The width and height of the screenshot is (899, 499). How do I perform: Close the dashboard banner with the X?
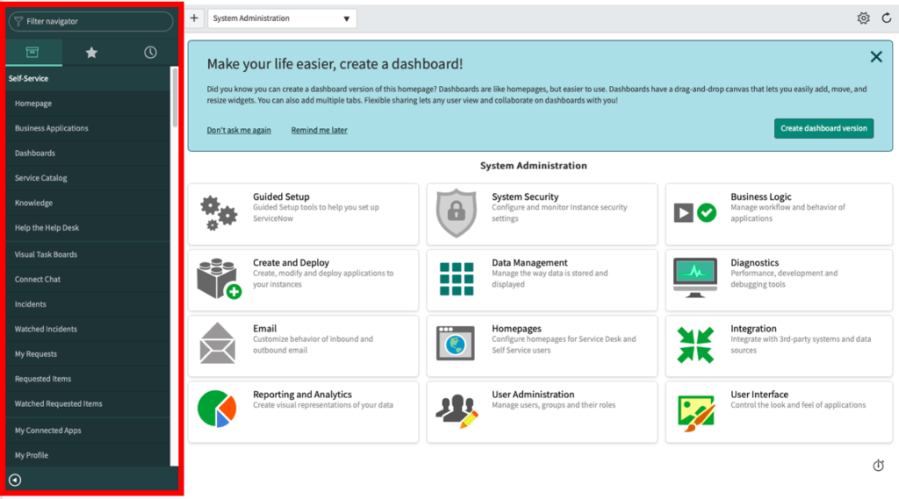point(876,57)
